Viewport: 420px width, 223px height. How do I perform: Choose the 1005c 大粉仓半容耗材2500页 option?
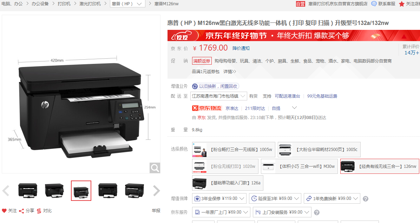coord(319,150)
